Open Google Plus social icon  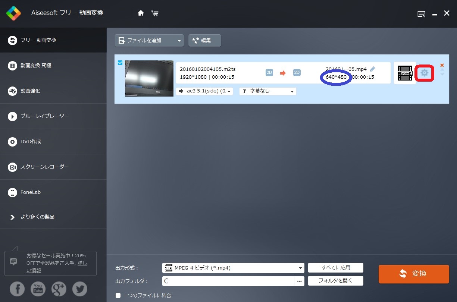(x=59, y=289)
